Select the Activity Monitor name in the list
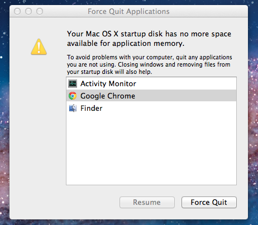Viewport: 258px width, 225px height. click(108, 83)
